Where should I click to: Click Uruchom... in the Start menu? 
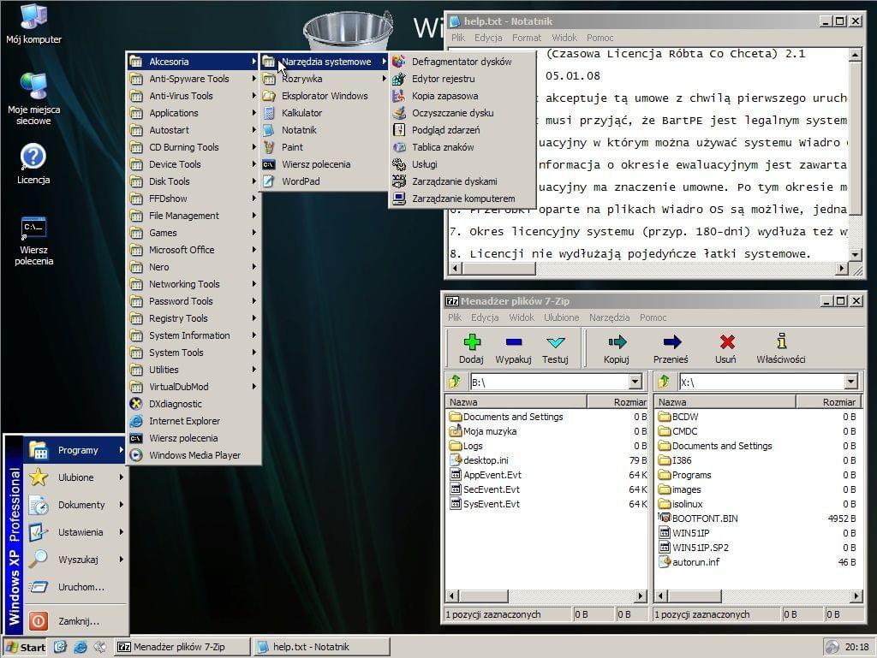click(75, 587)
